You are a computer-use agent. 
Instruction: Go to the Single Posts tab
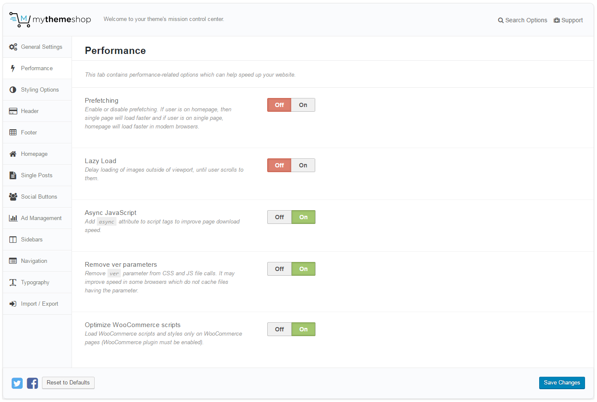36,176
